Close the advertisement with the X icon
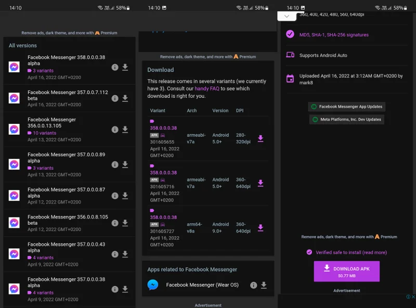416x308 pixels. tap(413, 297)
